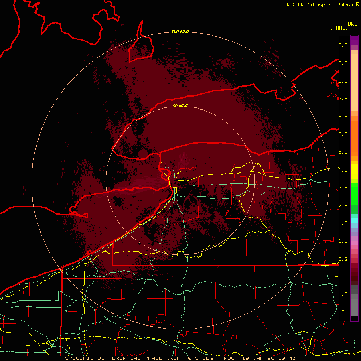Select the [PHAS] label above the color scale

pyautogui.click(x=339, y=28)
